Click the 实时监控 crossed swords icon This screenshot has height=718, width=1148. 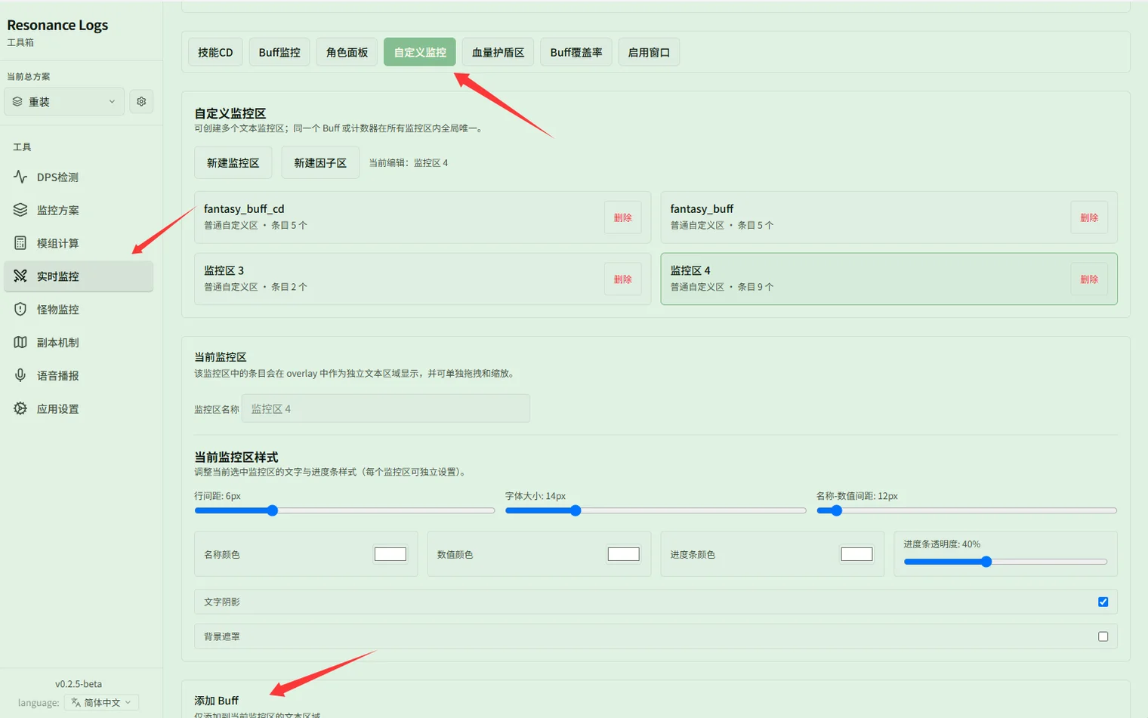coord(20,276)
